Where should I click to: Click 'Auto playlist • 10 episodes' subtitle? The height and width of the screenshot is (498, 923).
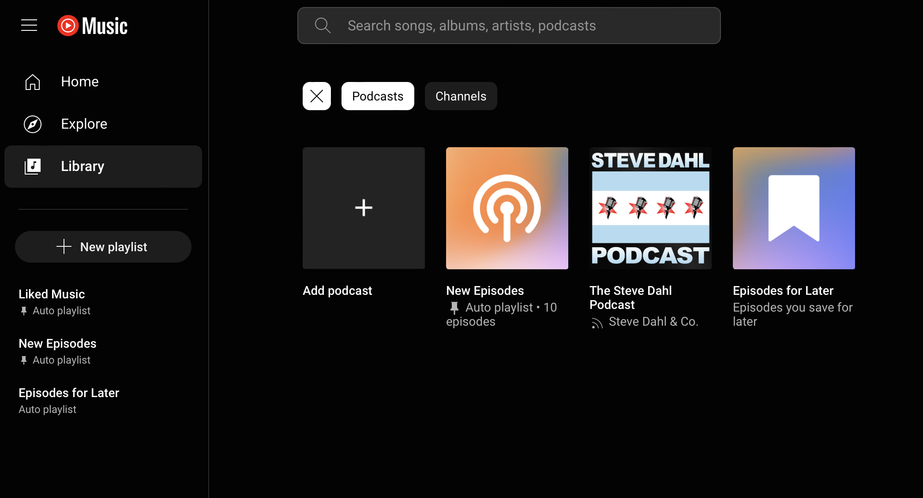[x=502, y=315]
